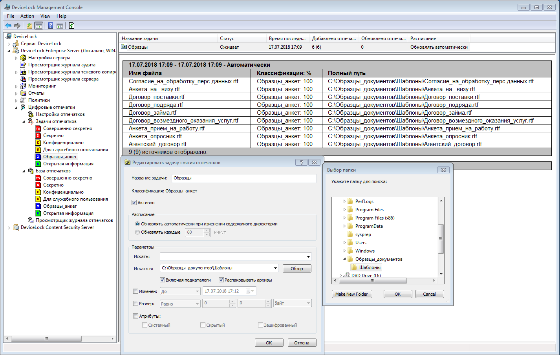
Task: Uncheck the Активно checkbox
Action: (134, 203)
